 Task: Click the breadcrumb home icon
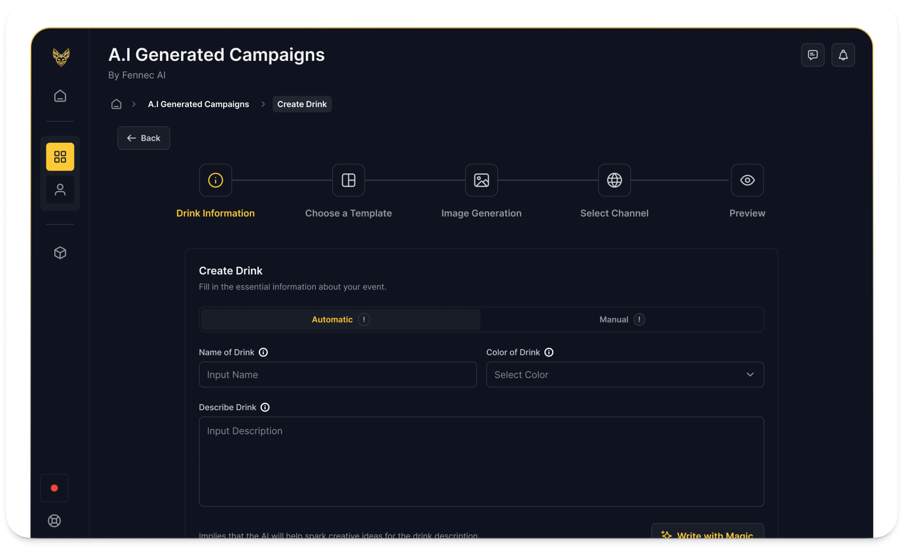[x=116, y=104]
